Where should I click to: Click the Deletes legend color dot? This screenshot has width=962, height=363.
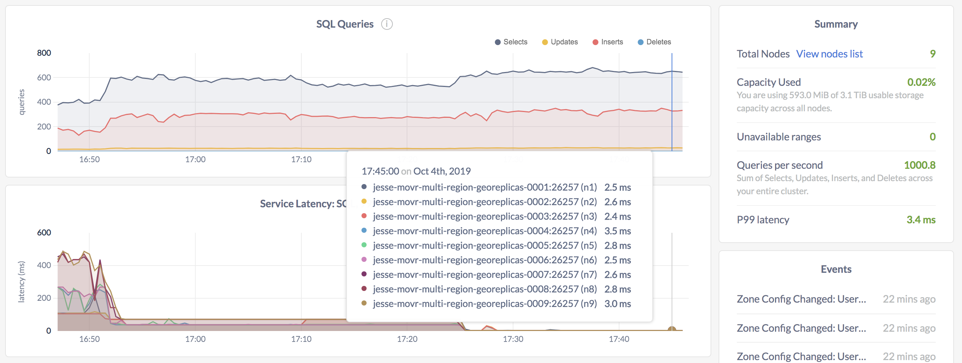coord(640,42)
